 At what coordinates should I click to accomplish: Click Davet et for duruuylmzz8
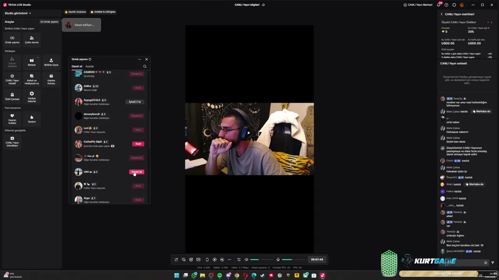(136, 116)
